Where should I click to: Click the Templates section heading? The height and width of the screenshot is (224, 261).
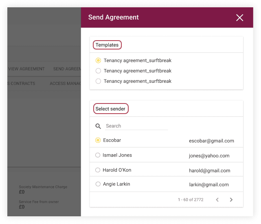click(x=107, y=45)
